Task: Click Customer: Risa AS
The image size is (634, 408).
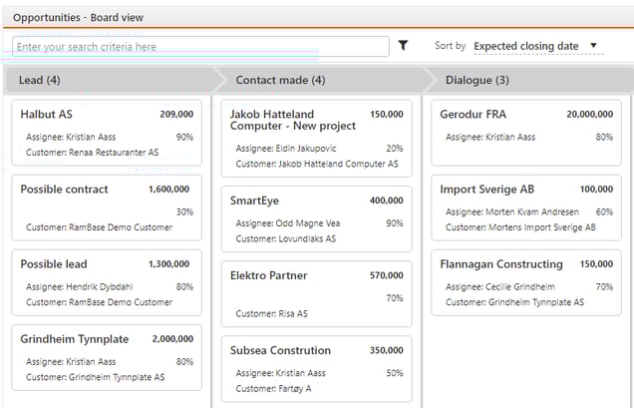Action: pos(272,313)
